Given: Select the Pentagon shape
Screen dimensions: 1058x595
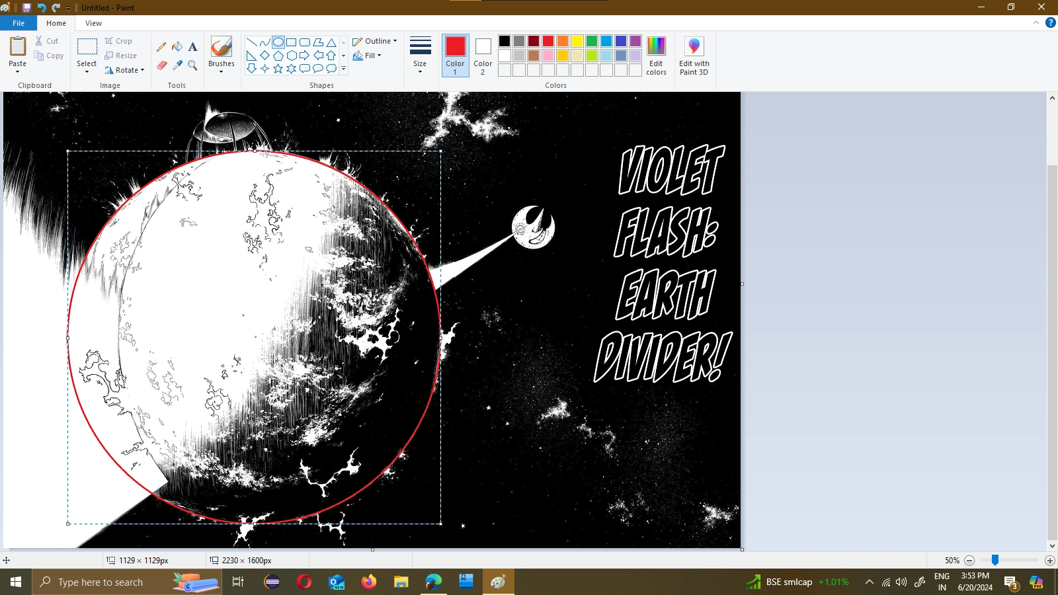Looking at the screenshot, I should coord(278,56).
